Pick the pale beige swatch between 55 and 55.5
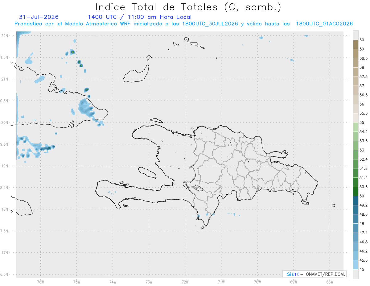The width and height of the screenshot is (370, 286). 356,118
